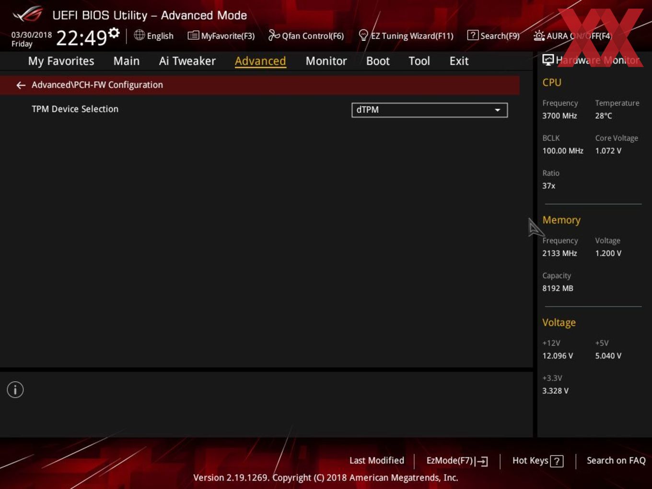Click CPU temperature value 28°C
This screenshot has width=652, height=489.
pos(604,116)
